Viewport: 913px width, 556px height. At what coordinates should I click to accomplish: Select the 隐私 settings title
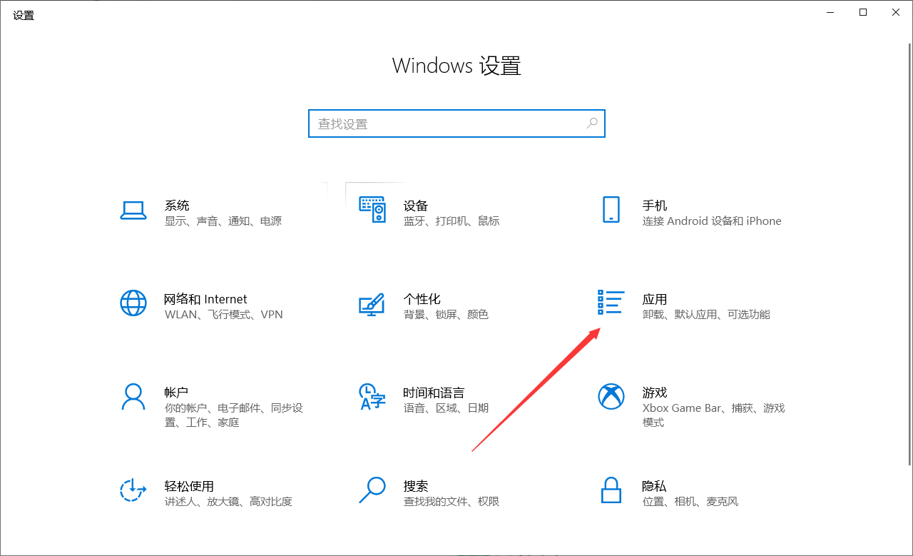coord(655,486)
